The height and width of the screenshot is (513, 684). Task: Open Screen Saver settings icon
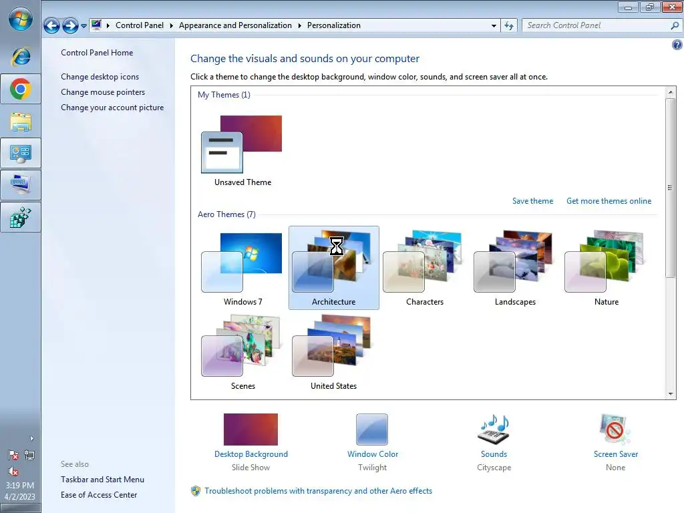(615, 430)
